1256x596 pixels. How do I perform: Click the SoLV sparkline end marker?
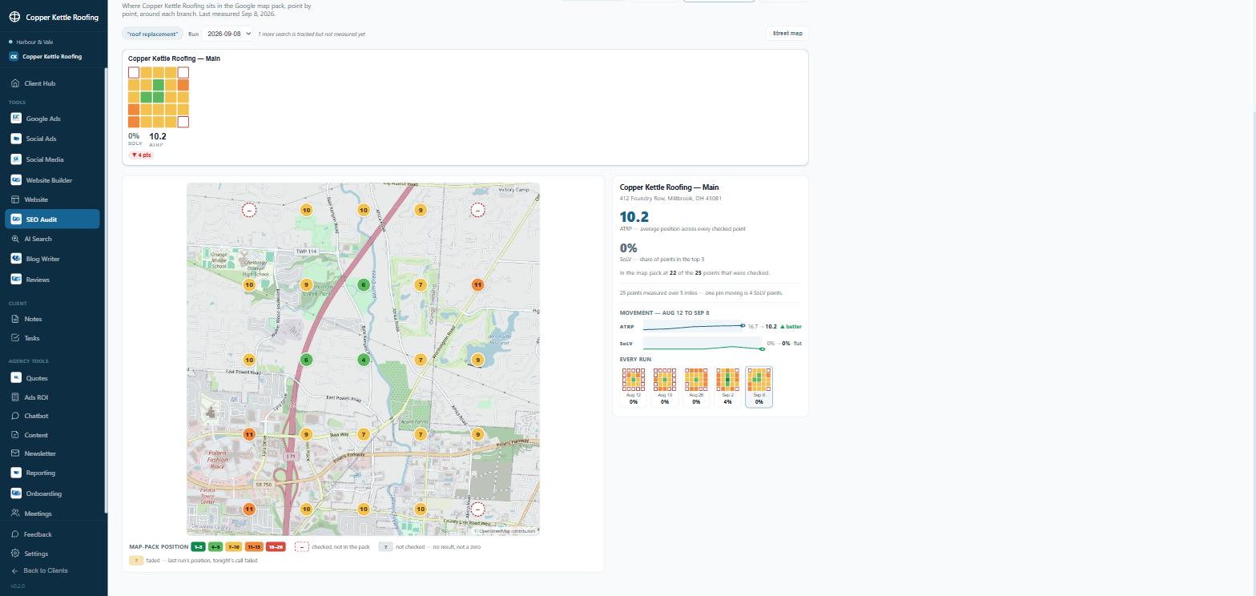763,348
